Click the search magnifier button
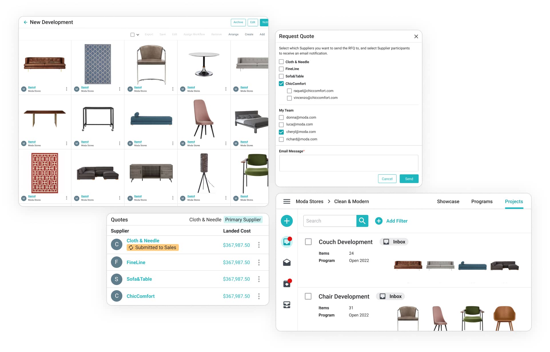Screen dimensions: 550x352 point(362,221)
